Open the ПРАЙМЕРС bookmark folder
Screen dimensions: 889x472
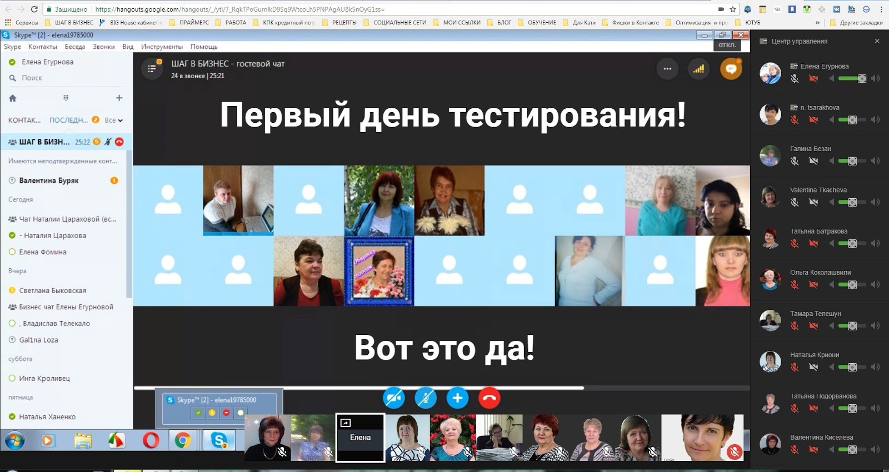coord(189,23)
